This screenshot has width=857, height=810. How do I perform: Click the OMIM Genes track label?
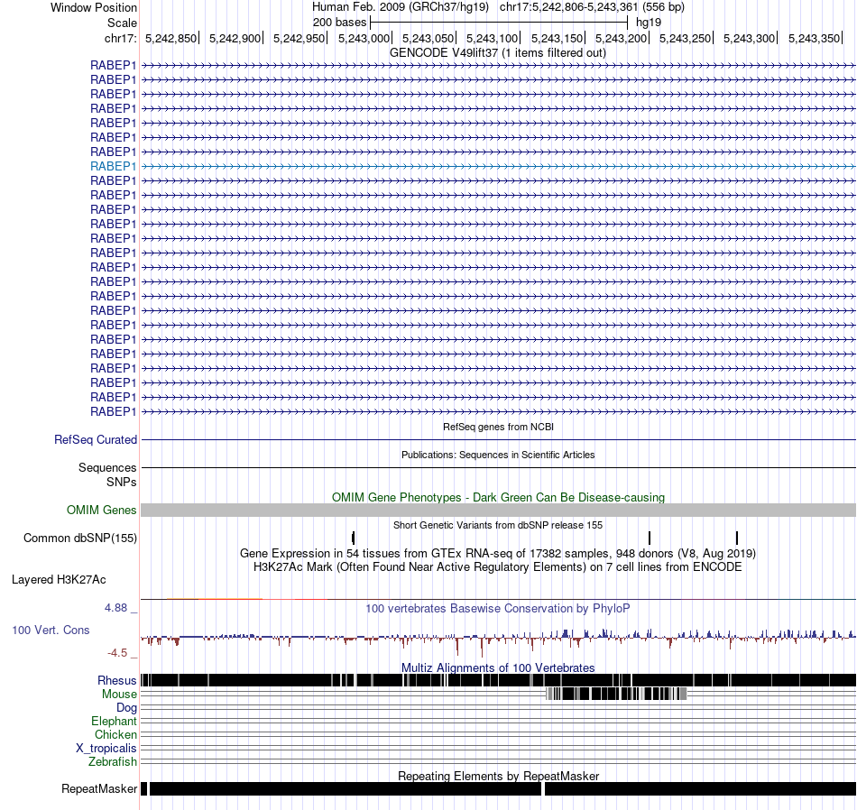[x=102, y=510]
